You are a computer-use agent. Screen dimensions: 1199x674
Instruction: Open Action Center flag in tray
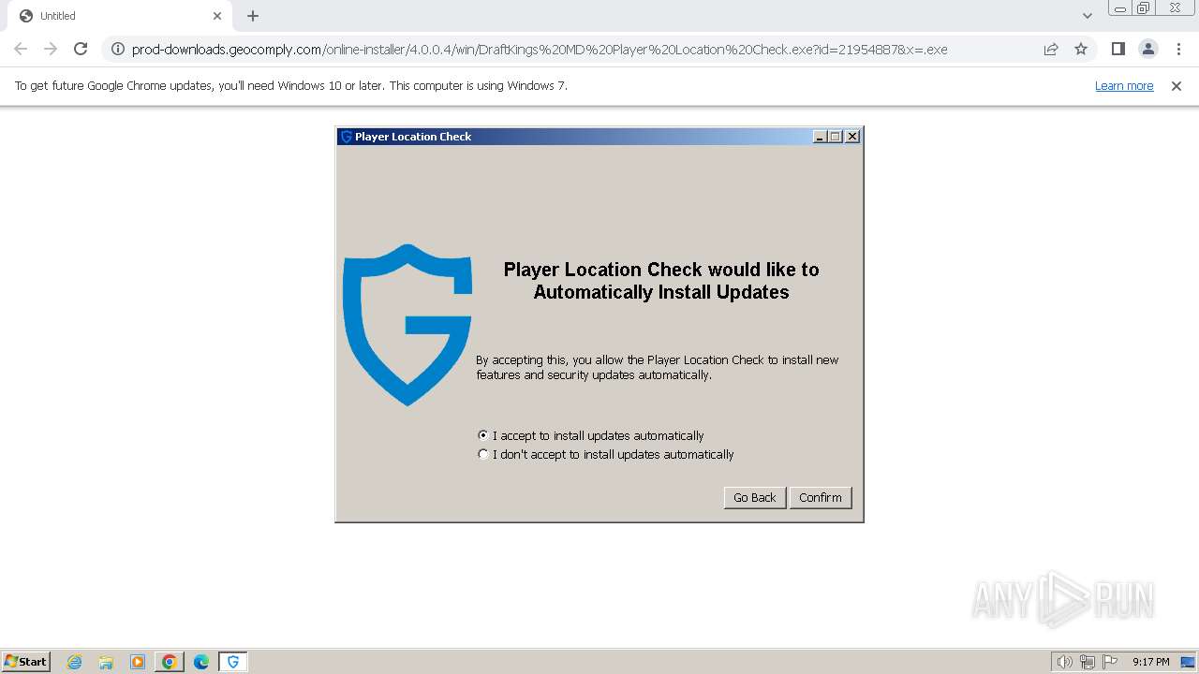click(x=1110, y=662)
